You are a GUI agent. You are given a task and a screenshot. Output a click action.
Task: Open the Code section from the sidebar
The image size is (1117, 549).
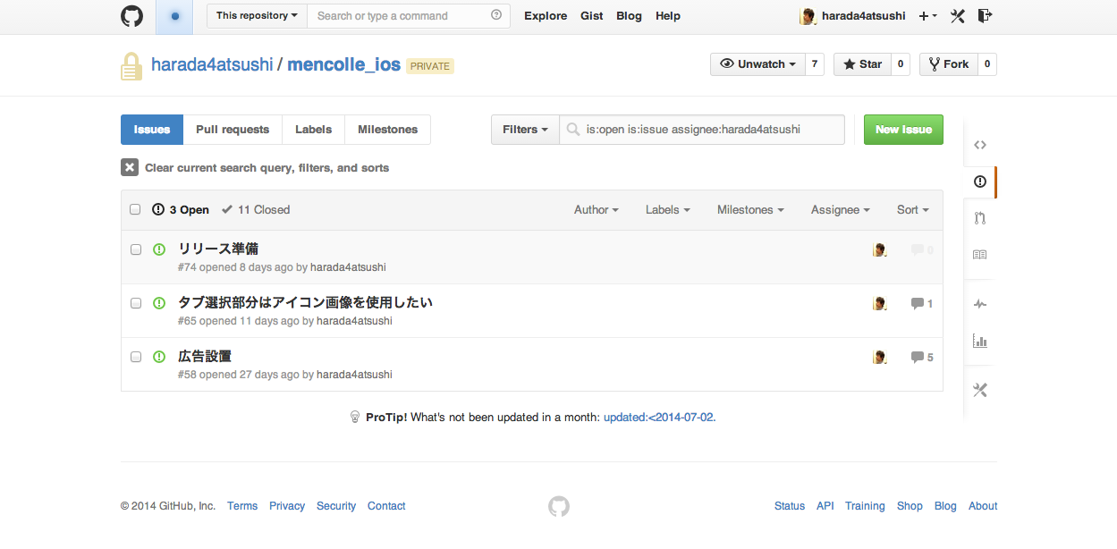[x=979, y=144]
